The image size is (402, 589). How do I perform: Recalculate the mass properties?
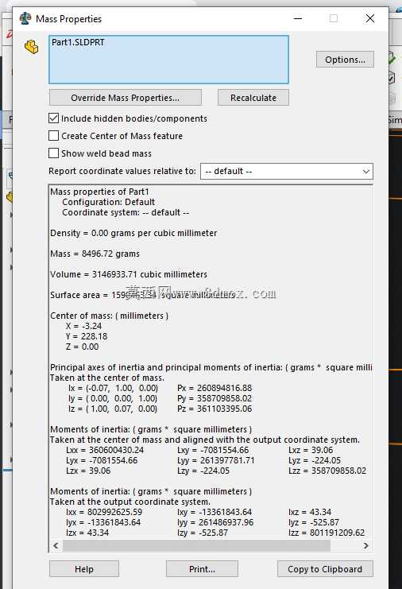point(253,98)
